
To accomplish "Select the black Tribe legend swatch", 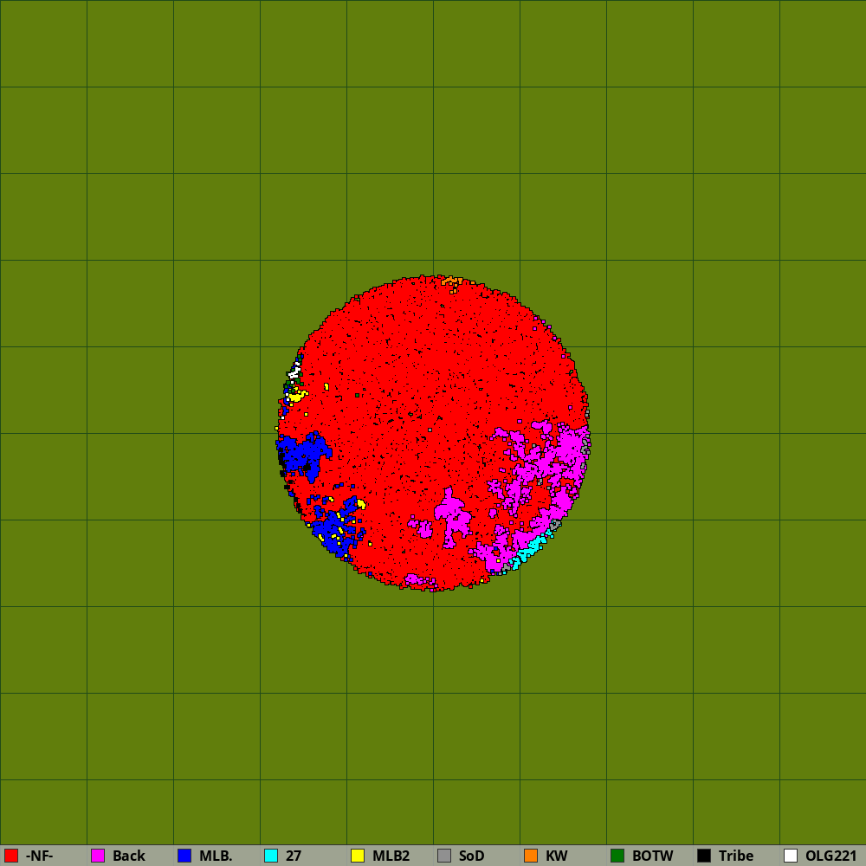I will [x=704, y=856].
